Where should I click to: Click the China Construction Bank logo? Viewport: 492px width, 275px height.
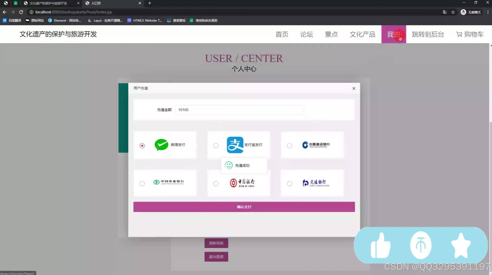click(x=316, y=145)
